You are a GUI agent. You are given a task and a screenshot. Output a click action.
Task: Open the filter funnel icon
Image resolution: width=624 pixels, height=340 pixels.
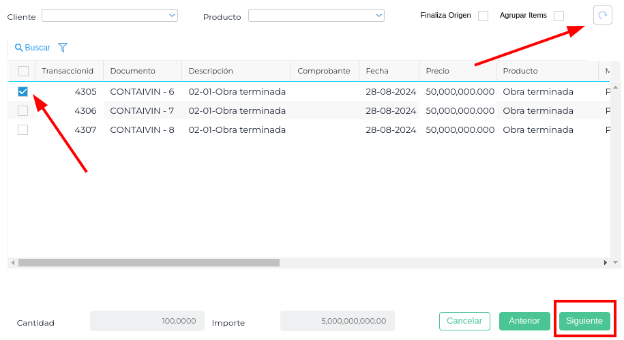[63, 48]
